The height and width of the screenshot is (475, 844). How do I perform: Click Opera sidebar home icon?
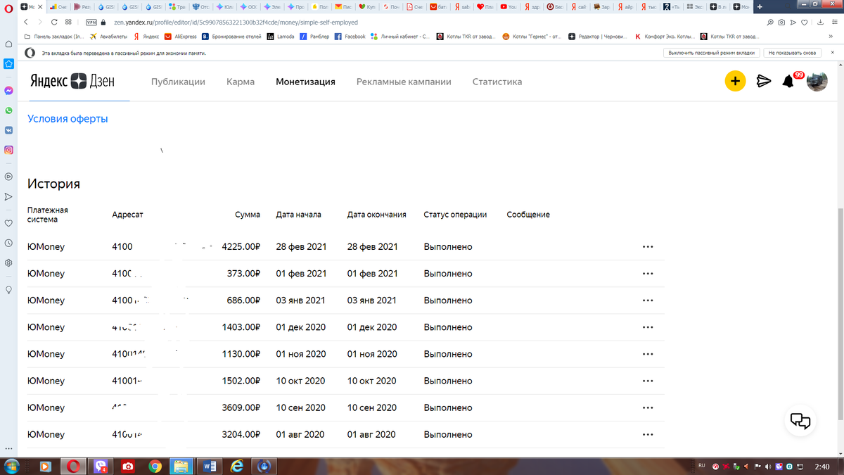pos(8,44)
